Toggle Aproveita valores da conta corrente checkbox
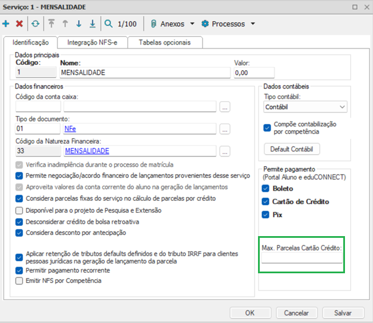The height and width of the screenshot is (323, 373). point(19,187)
